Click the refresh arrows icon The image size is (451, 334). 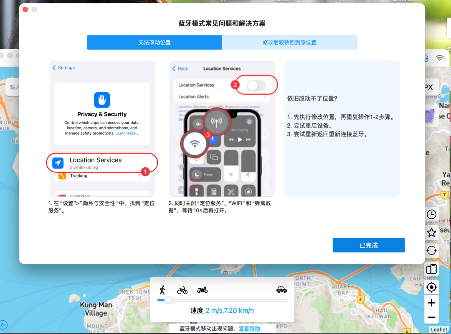pyautogui.click(x=431, y=251)
